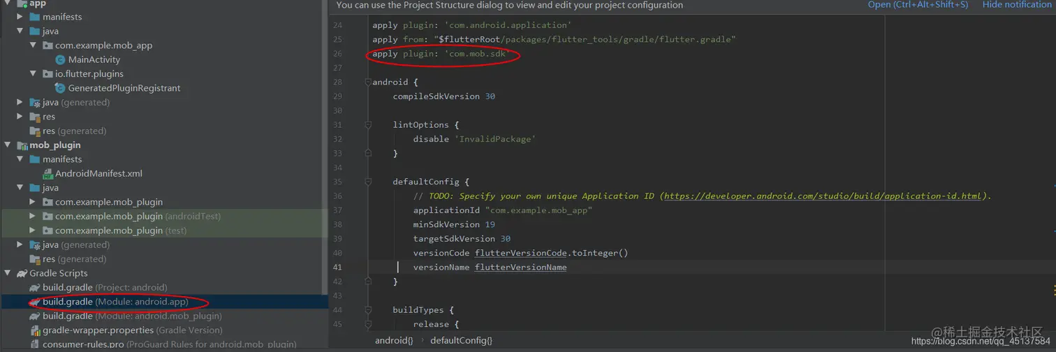Image resolution: width=1056 pixels, height=352 pixels.
Task: Fold the buildTypes { block
Action: click(367, 310)
